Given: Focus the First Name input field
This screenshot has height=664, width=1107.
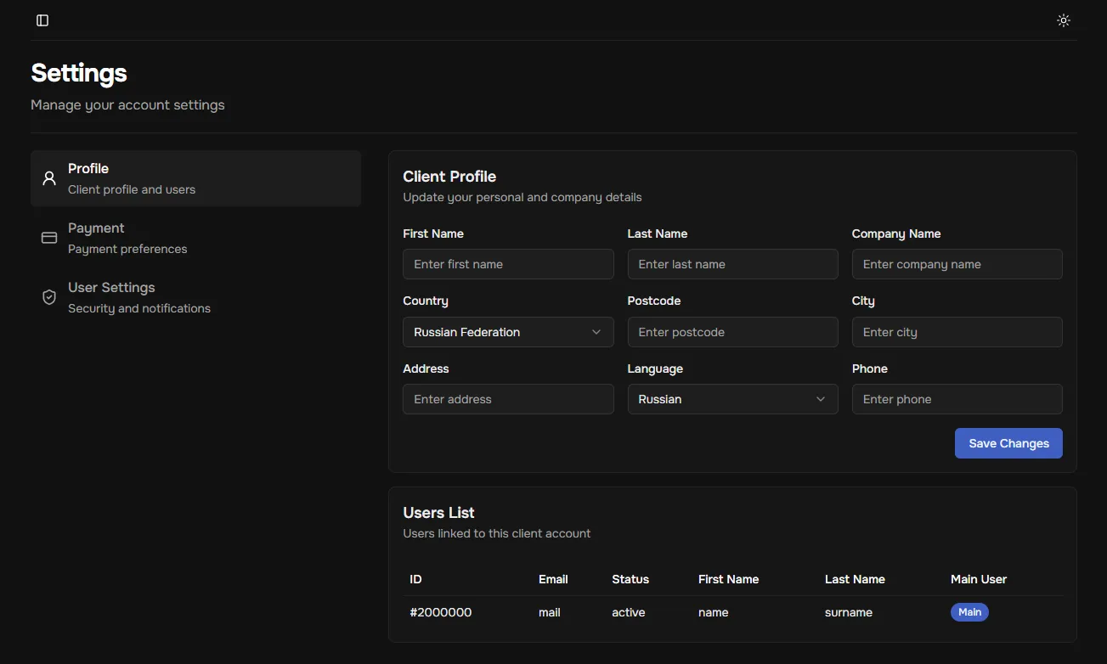Looking at the screenshot, I should pyautogui.click(x=507, y=264).
